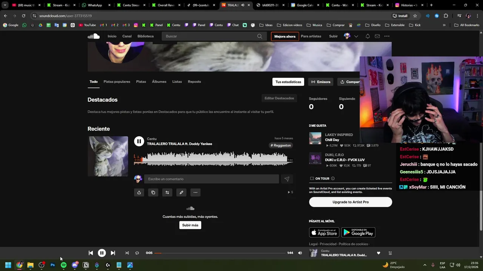Open the App Store download badge
This screenshot has width=483, height=271.
tap(324, 232)
